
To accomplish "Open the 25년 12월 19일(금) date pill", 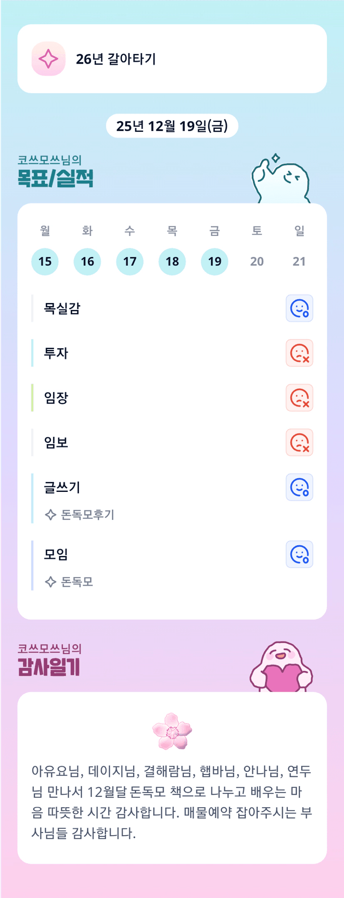I will [x=172, y=126].
